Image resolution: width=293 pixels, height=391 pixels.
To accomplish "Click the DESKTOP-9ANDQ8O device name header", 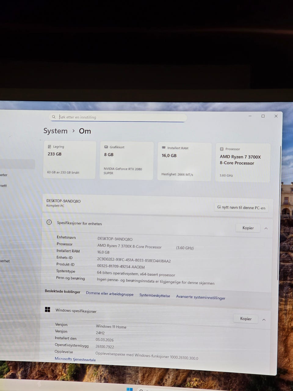I will tap(63, 201).
